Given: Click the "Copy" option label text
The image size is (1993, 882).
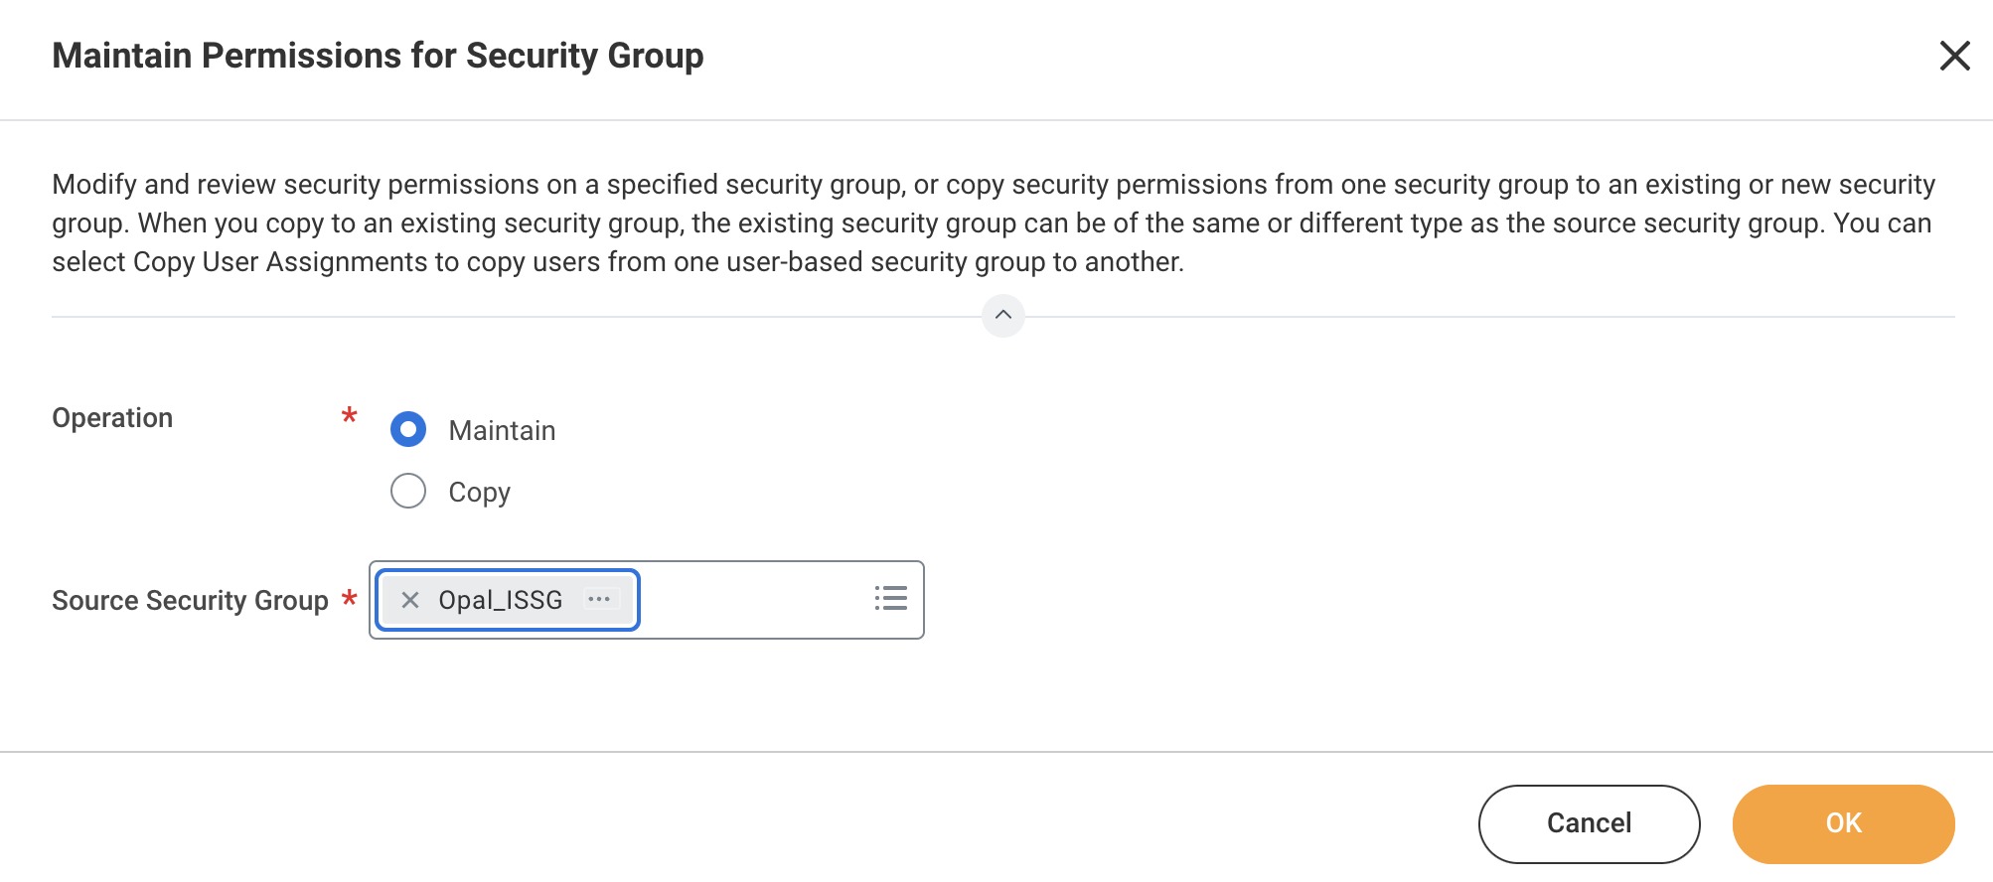Looking at the screenshot, I should (479, 493).
